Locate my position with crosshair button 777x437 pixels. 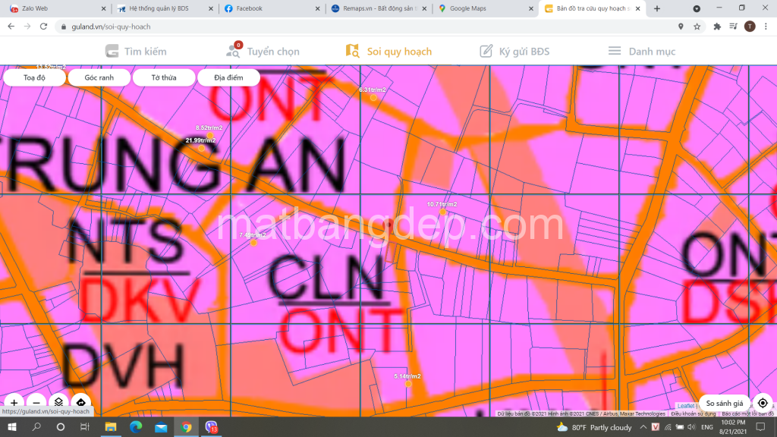[x=763, y=403]
